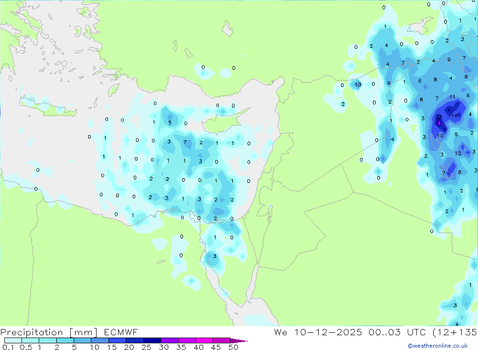Click the 45–50 mm legend color swatch
The width and height of the screenshot is (478, 350).
point(221,340)
